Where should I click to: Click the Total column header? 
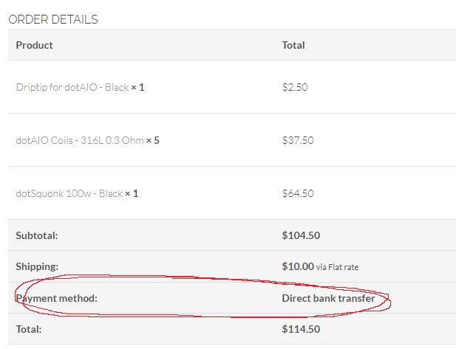pyautogui.click(x=293, y=45)
